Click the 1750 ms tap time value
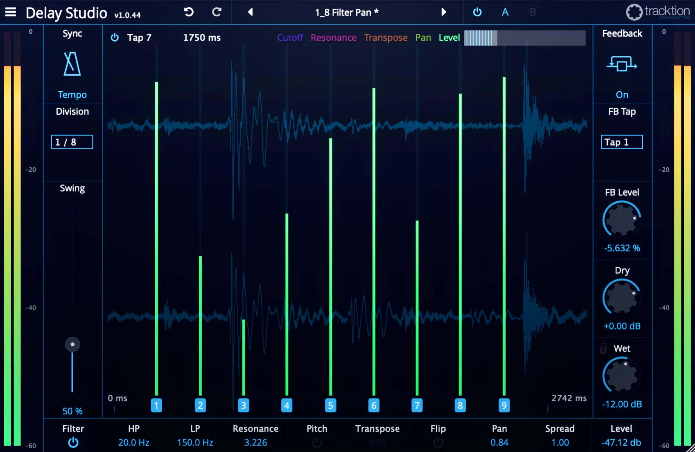This screenshot has height=452, width=695. click(202, 38)
